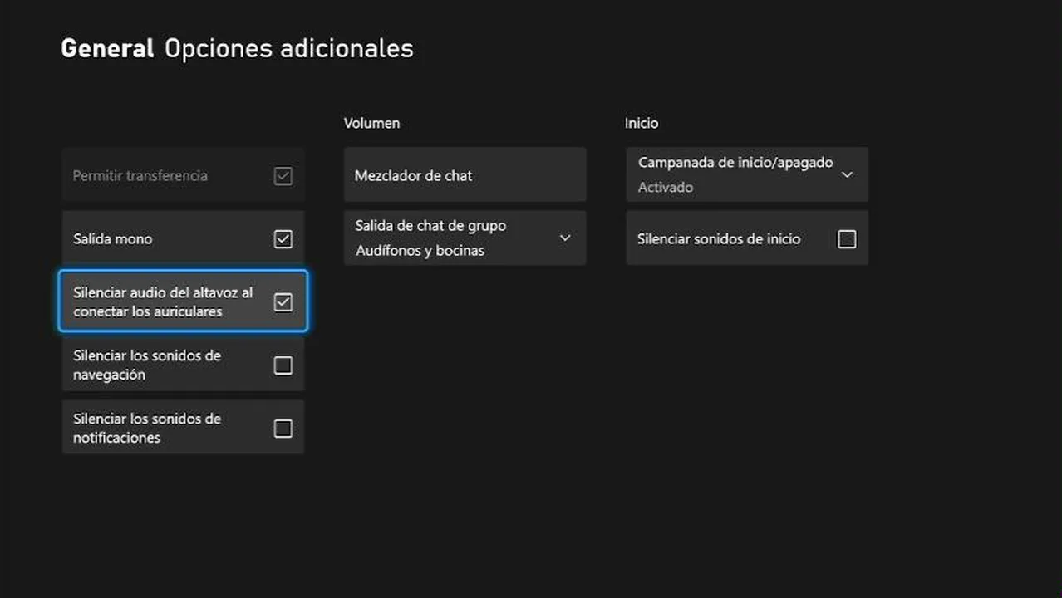
Task: Click the Opciones adicionales title
Action: pos(288,48)
